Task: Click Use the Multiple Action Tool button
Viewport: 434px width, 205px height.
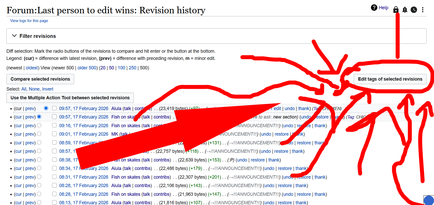Action: click(x=70, y=98)
